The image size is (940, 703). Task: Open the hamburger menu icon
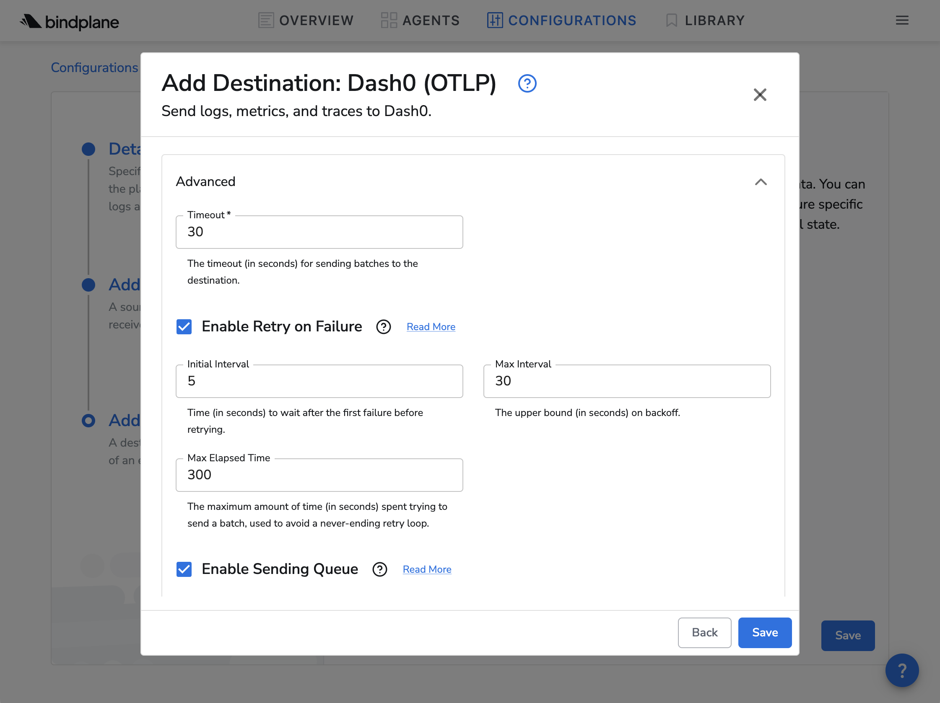point(902,21)
